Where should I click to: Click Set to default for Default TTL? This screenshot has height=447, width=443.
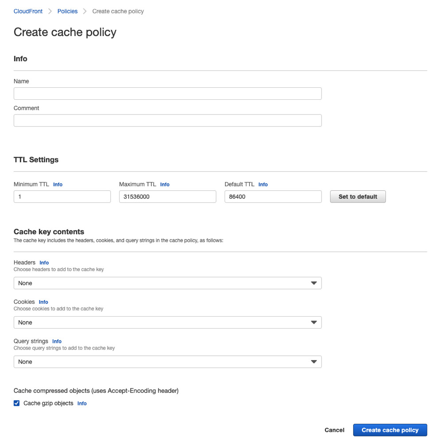358,196
